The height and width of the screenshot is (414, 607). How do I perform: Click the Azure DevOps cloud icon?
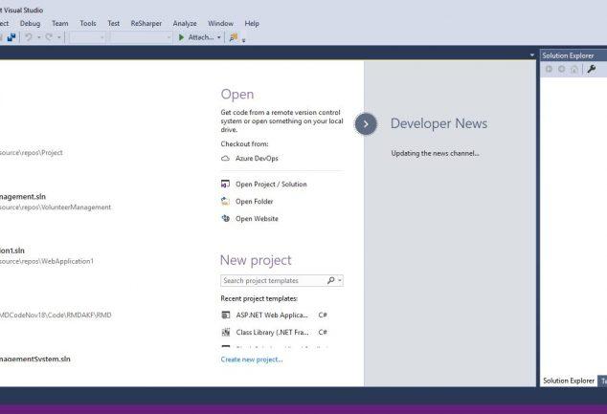pyautogui.click(x=225, y=159)
